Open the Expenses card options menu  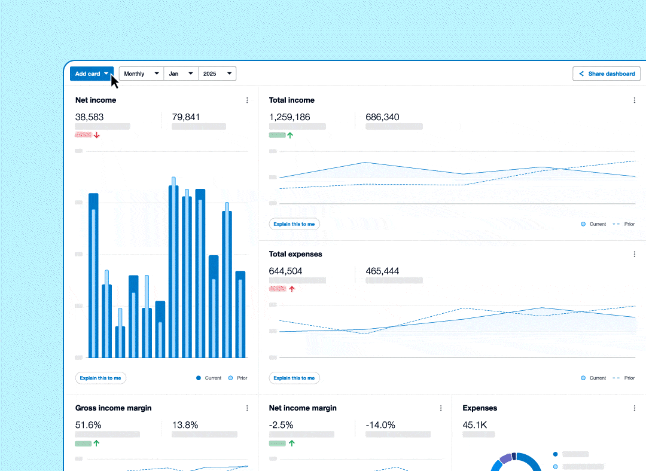click(x=635, y=408)
